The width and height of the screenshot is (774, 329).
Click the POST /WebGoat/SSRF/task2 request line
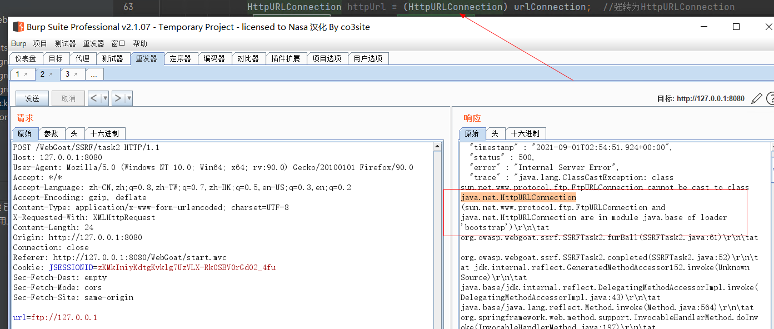pyautogui.click(x=86, y=147)
